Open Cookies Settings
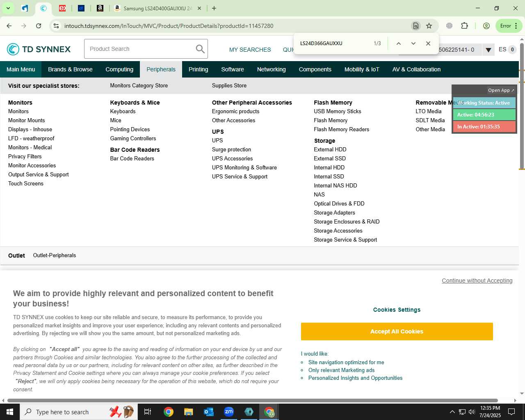The height and width of the screenshot is (420, 525). point(397,310)
